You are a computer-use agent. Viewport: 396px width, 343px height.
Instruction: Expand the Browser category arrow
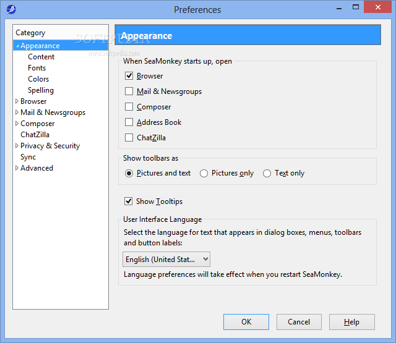coord(17,101)
